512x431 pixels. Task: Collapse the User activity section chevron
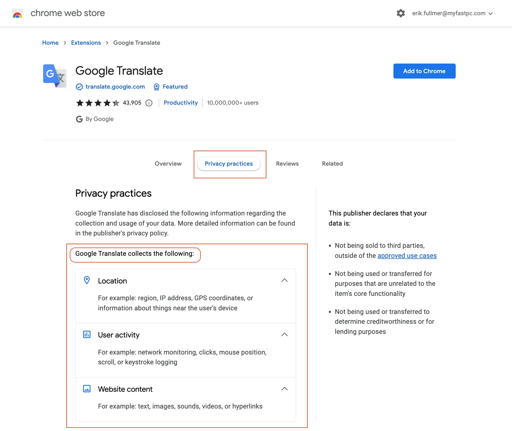coord(284,335)
